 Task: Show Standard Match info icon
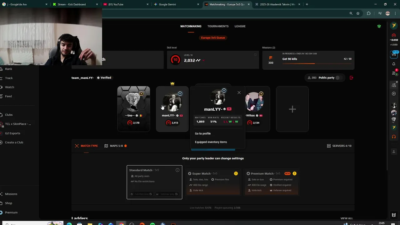pyautogui.click(x=177, y=170)
